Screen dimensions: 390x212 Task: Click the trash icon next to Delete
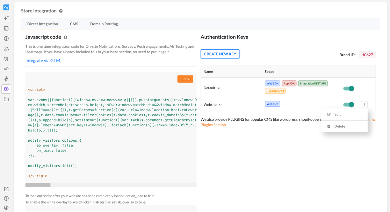point(329,126)
